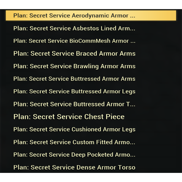Click Plan: Secret Service Dense Armor Torso
Image resolution: width=182 pixels, height=182 pixels.
[x=74, y=167]
